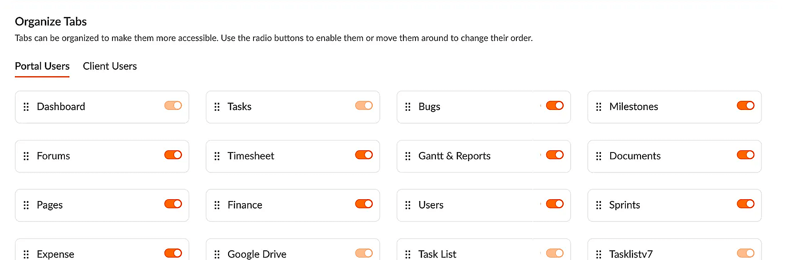Switch to the Client Users tab
This screenshot has width=786, height=260.
(110, 66)
